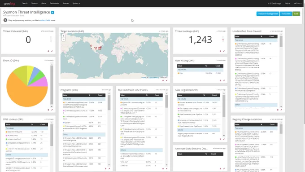Click the Count header in Programs table
This screenshot has width=305, height=172.
point(100,95)
